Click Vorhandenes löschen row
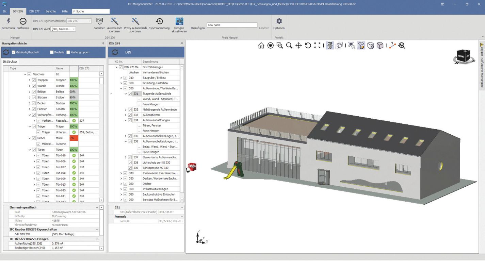 160,72
